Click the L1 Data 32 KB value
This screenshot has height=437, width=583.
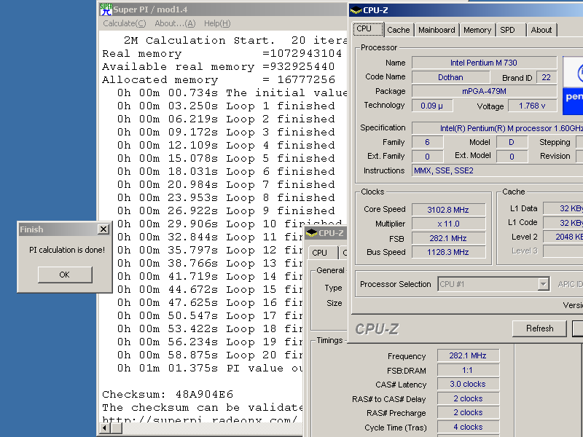pyautogui.click(x=563, y=208)
